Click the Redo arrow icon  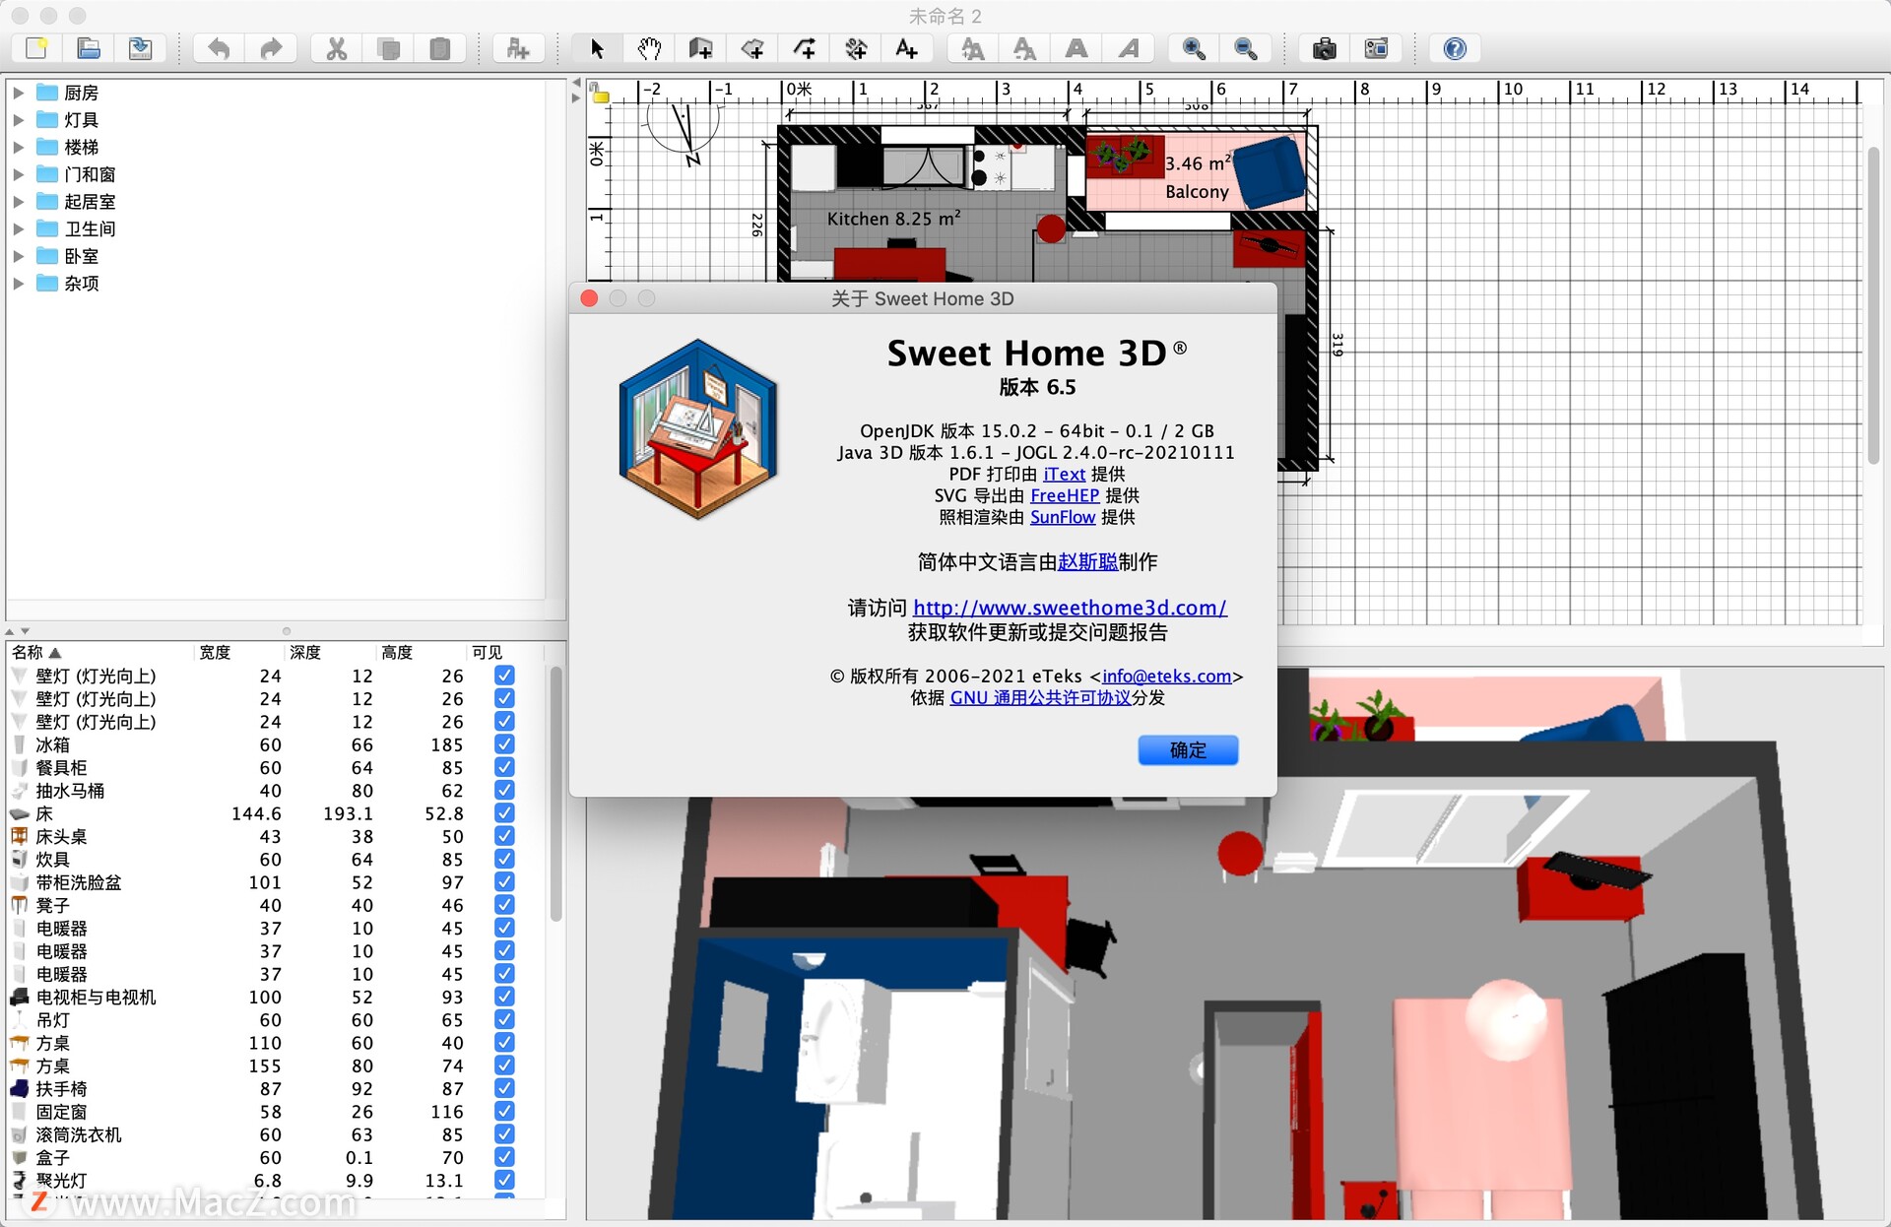point(271,48)
